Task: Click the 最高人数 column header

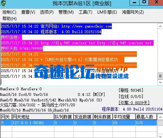Action: 146,117
